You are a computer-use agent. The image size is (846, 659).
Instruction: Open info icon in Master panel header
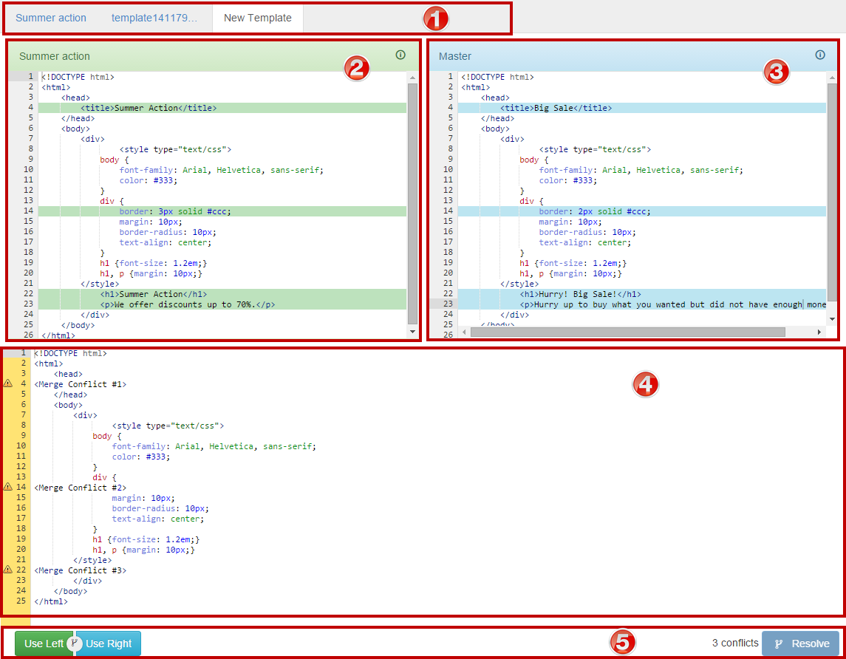pyautogui.click(x=820, y=55)
